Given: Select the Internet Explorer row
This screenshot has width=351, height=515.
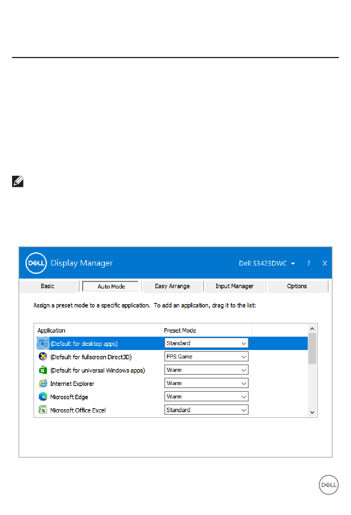Looking at the screenshot, I should click(172, 383).
